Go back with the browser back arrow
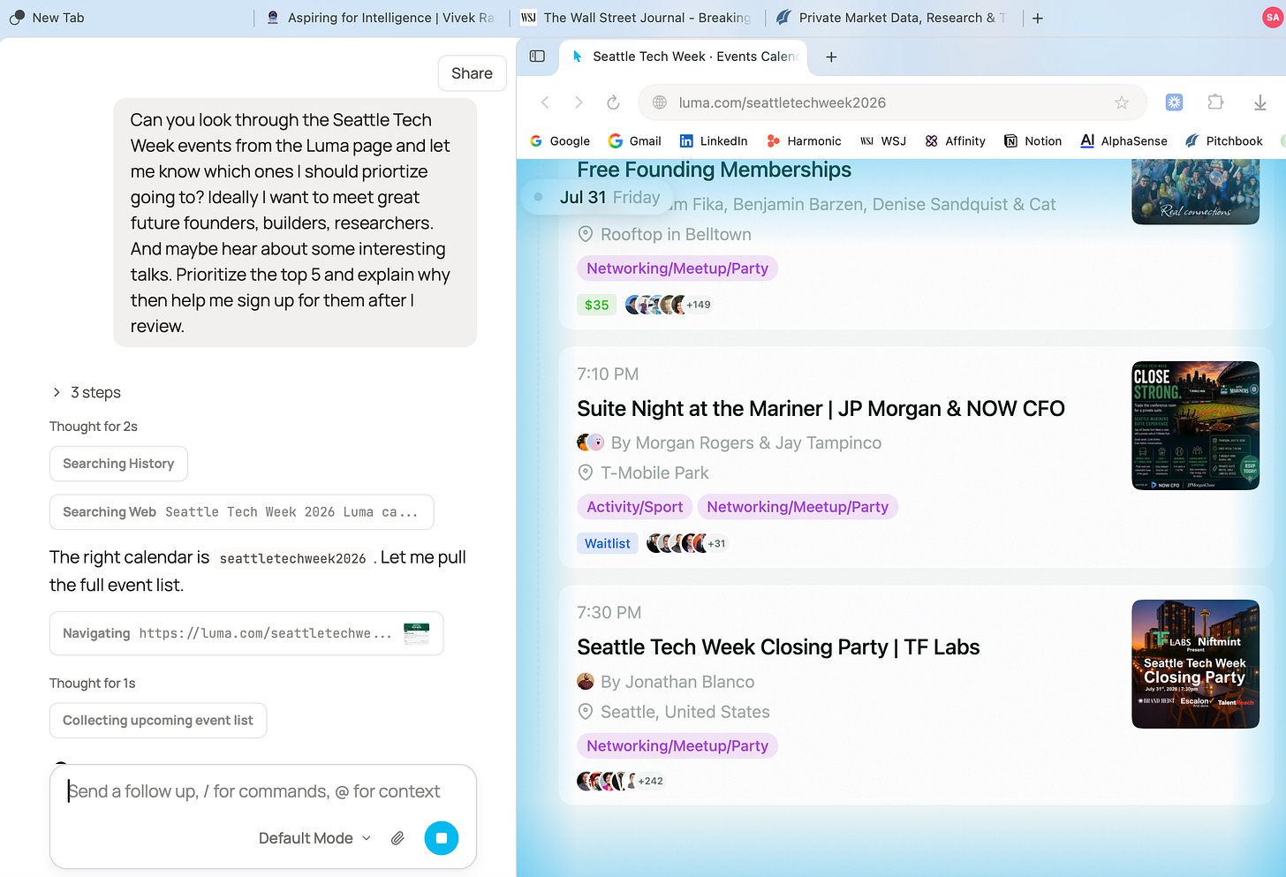The image size is (1286, 877). pyautogui.click(x=545, y=102)
